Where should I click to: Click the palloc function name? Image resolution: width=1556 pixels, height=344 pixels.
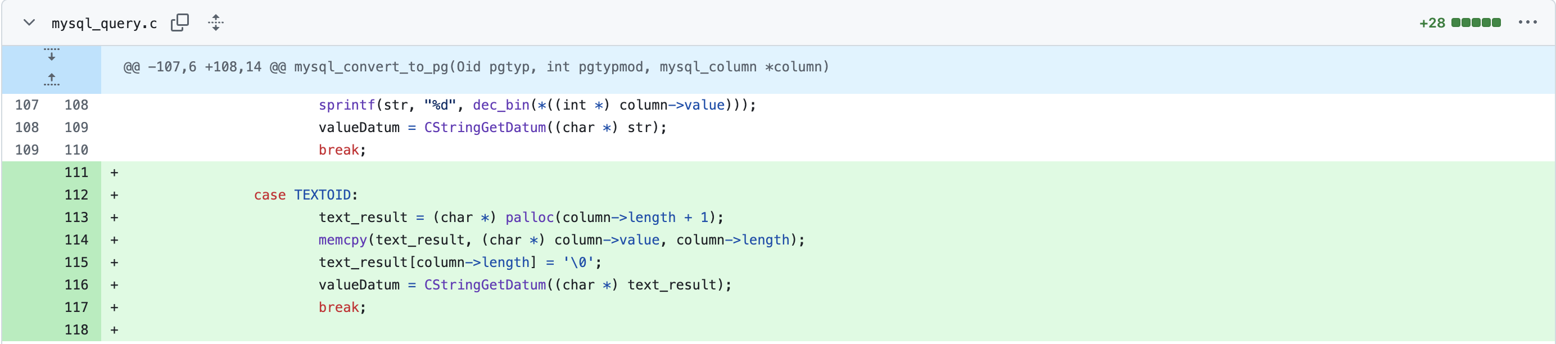click(528, 218)
